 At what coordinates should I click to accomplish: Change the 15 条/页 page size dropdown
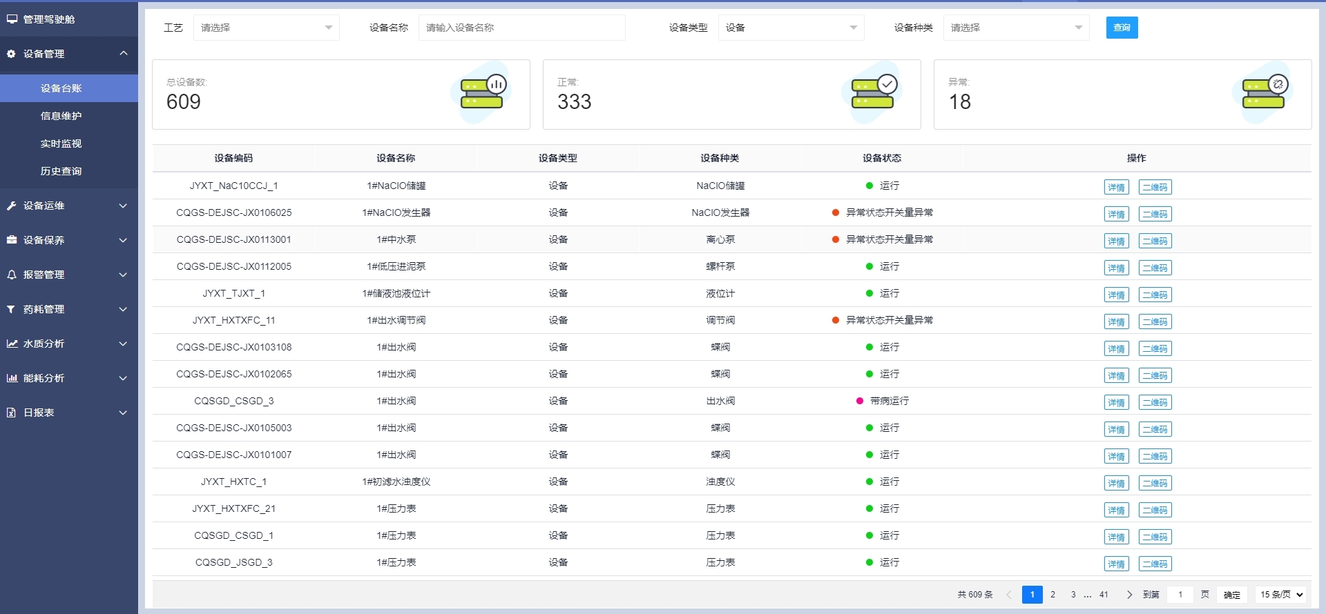pos(1281,595)
